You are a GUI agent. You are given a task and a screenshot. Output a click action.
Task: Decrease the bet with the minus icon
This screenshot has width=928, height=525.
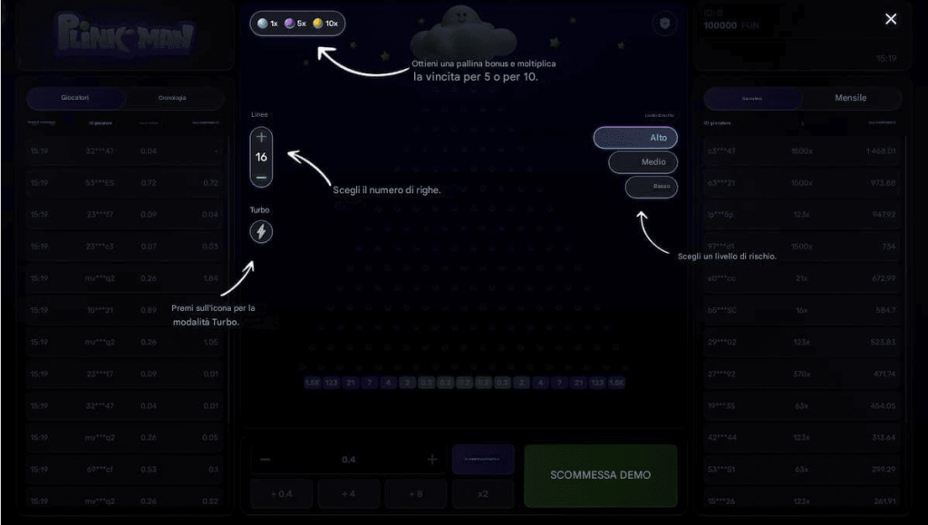pyautogui.click(x=266, y=460)
